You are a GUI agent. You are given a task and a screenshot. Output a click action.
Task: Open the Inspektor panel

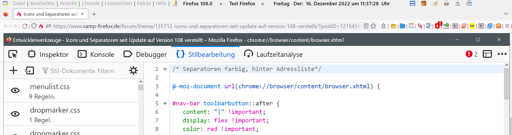click(x=48, y=54)
